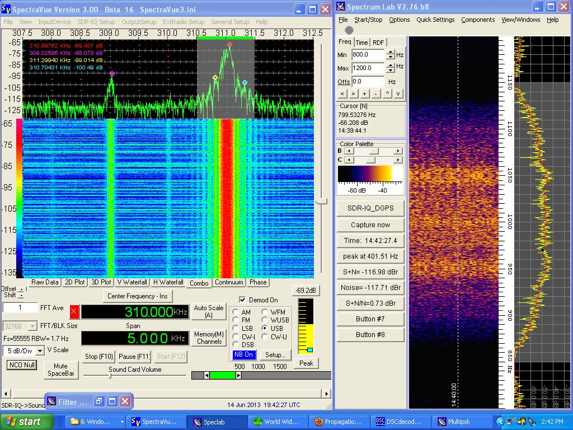Click the gray record indicator circle
This screenshot has height=430, width=573.
(349, 30)
